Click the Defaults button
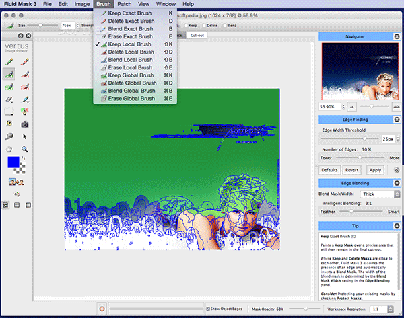Screen dimensions: 404x318 tap(329, 170)
